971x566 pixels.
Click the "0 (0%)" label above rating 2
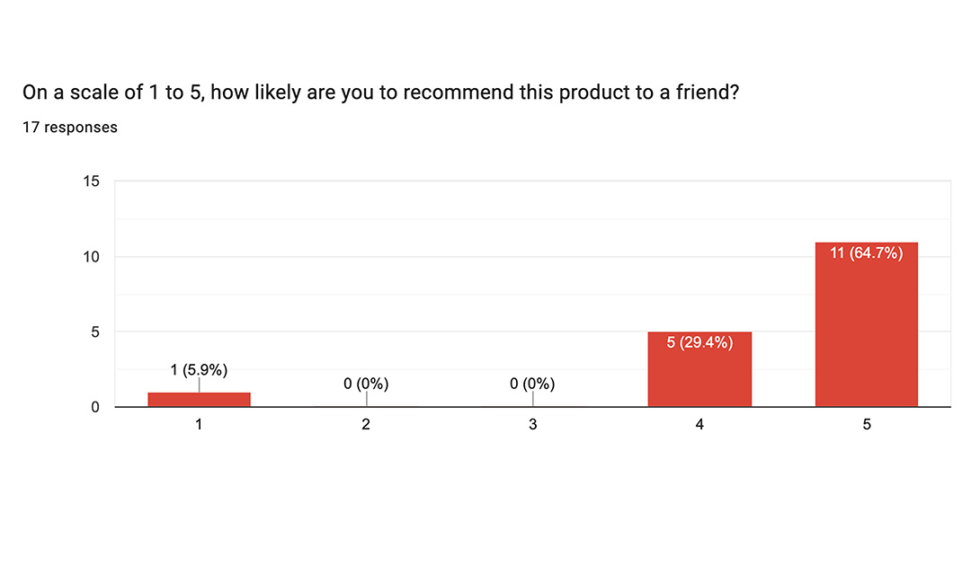pyautogui.click(x=366, y=384)
